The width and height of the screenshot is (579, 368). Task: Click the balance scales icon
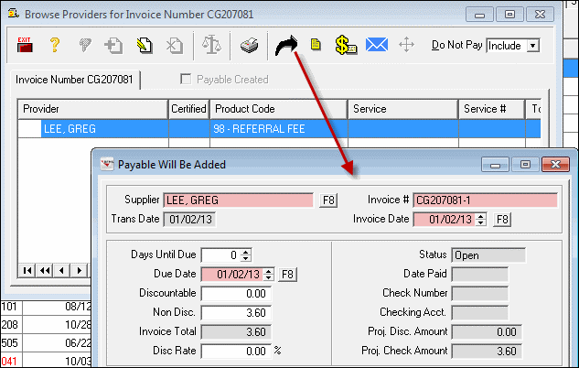pos(211,45)
